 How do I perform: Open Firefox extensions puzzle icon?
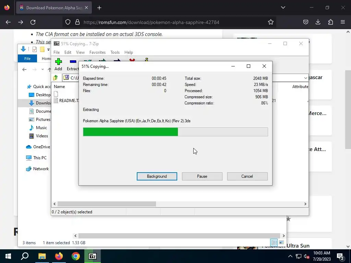click(x=330, y=22)
